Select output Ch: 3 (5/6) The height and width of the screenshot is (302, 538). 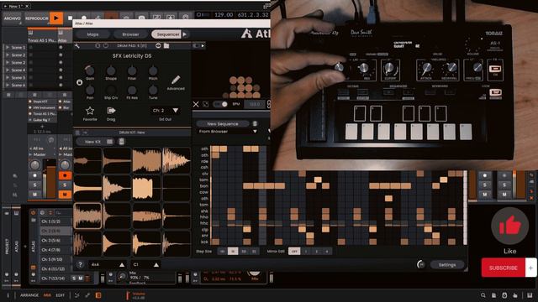[x=55, y=241]
